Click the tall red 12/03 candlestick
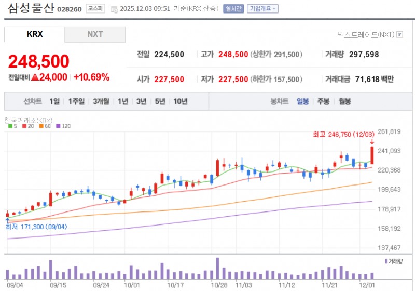This screenshot has height=291, width=415. (372, 155)
